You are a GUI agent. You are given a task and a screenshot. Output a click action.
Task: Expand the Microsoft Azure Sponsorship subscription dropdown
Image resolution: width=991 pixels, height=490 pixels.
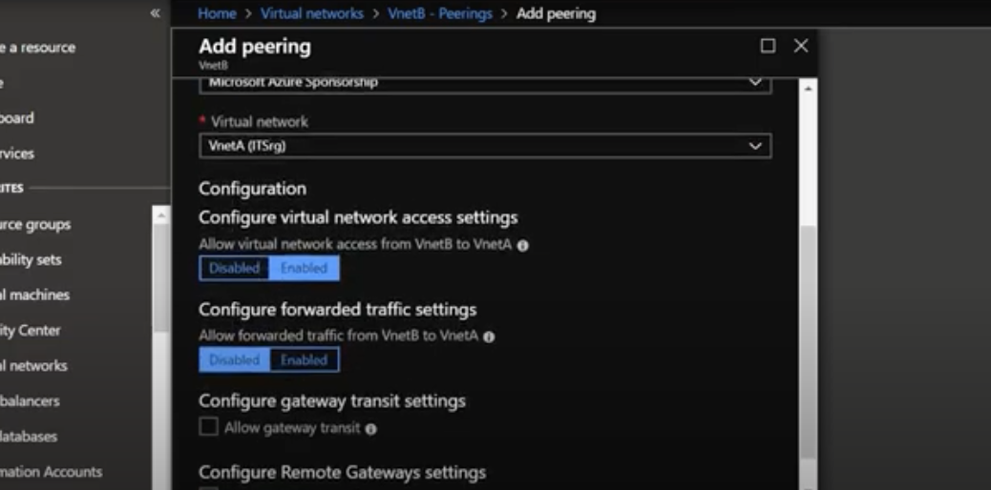[x=485, y=83]
